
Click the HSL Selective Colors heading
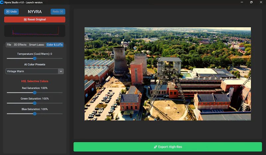(x=35, y=81)
